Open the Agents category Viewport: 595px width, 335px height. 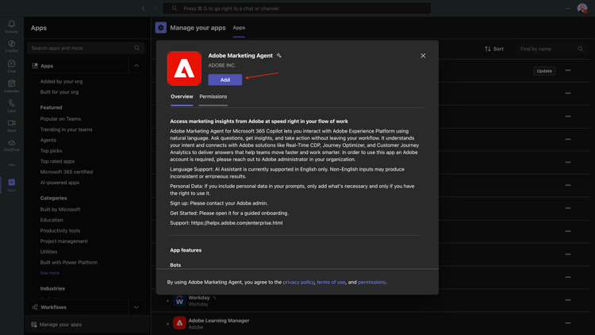click(x=48, y=141)
